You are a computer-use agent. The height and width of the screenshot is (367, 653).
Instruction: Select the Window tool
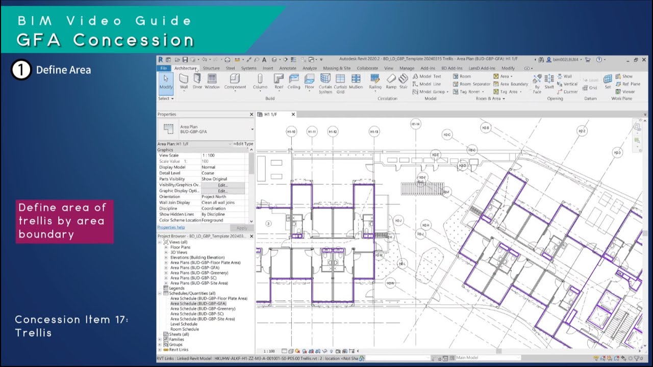tap(212, 82)
